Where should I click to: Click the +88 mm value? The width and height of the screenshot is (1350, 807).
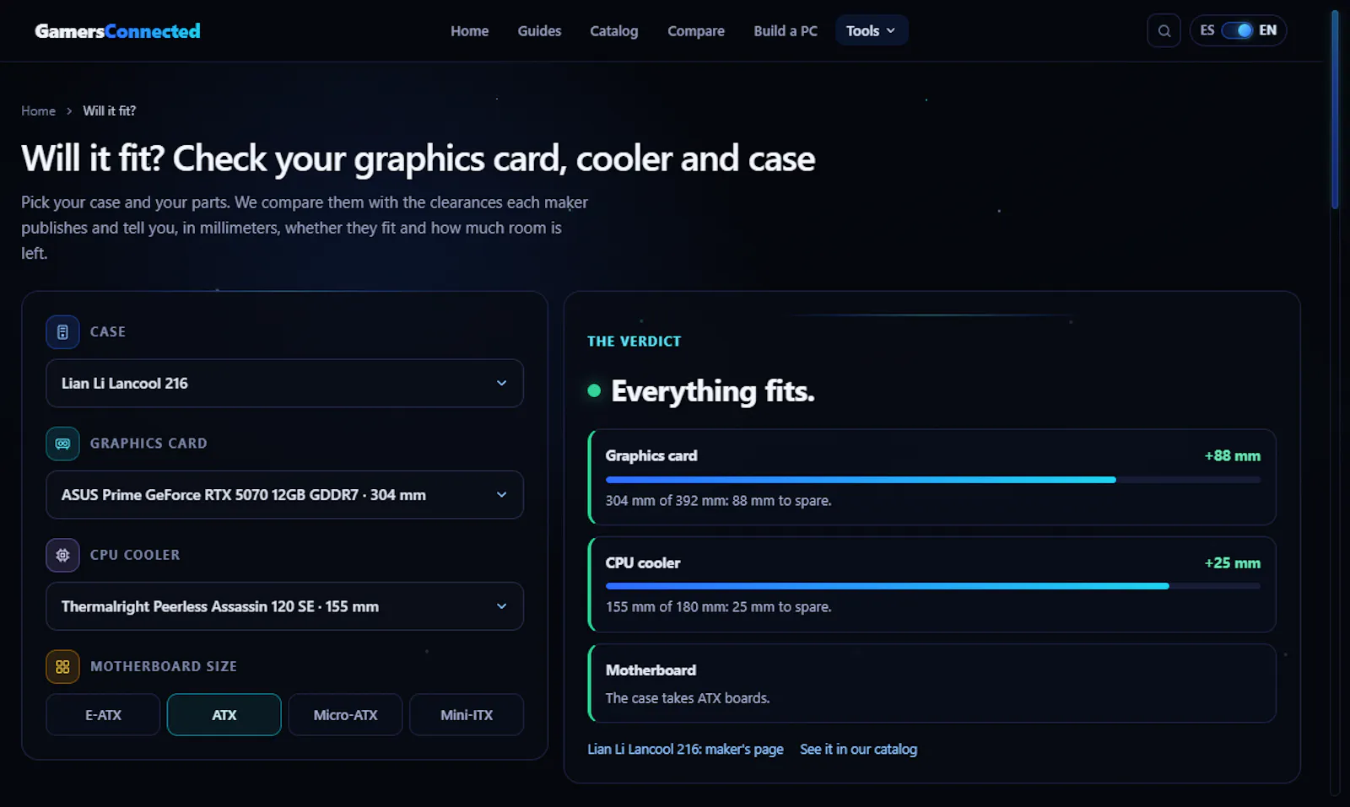1232,456
